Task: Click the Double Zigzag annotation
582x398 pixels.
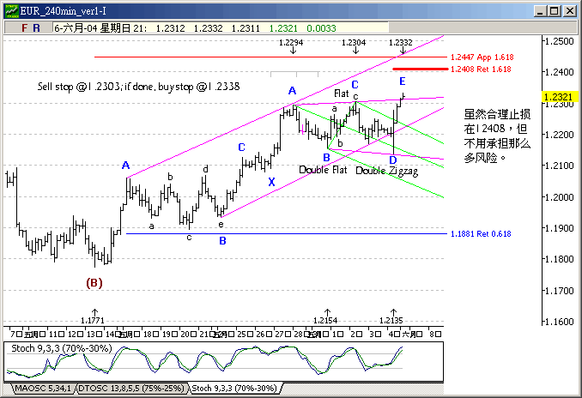Action: pos(387,171)
